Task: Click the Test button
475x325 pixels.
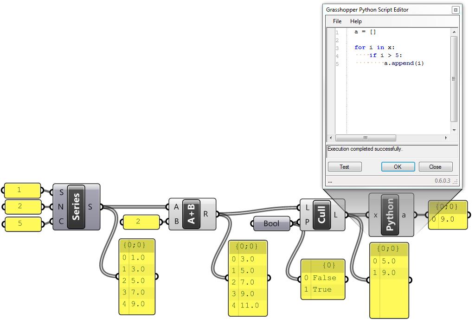Action: tap(345, 167)
